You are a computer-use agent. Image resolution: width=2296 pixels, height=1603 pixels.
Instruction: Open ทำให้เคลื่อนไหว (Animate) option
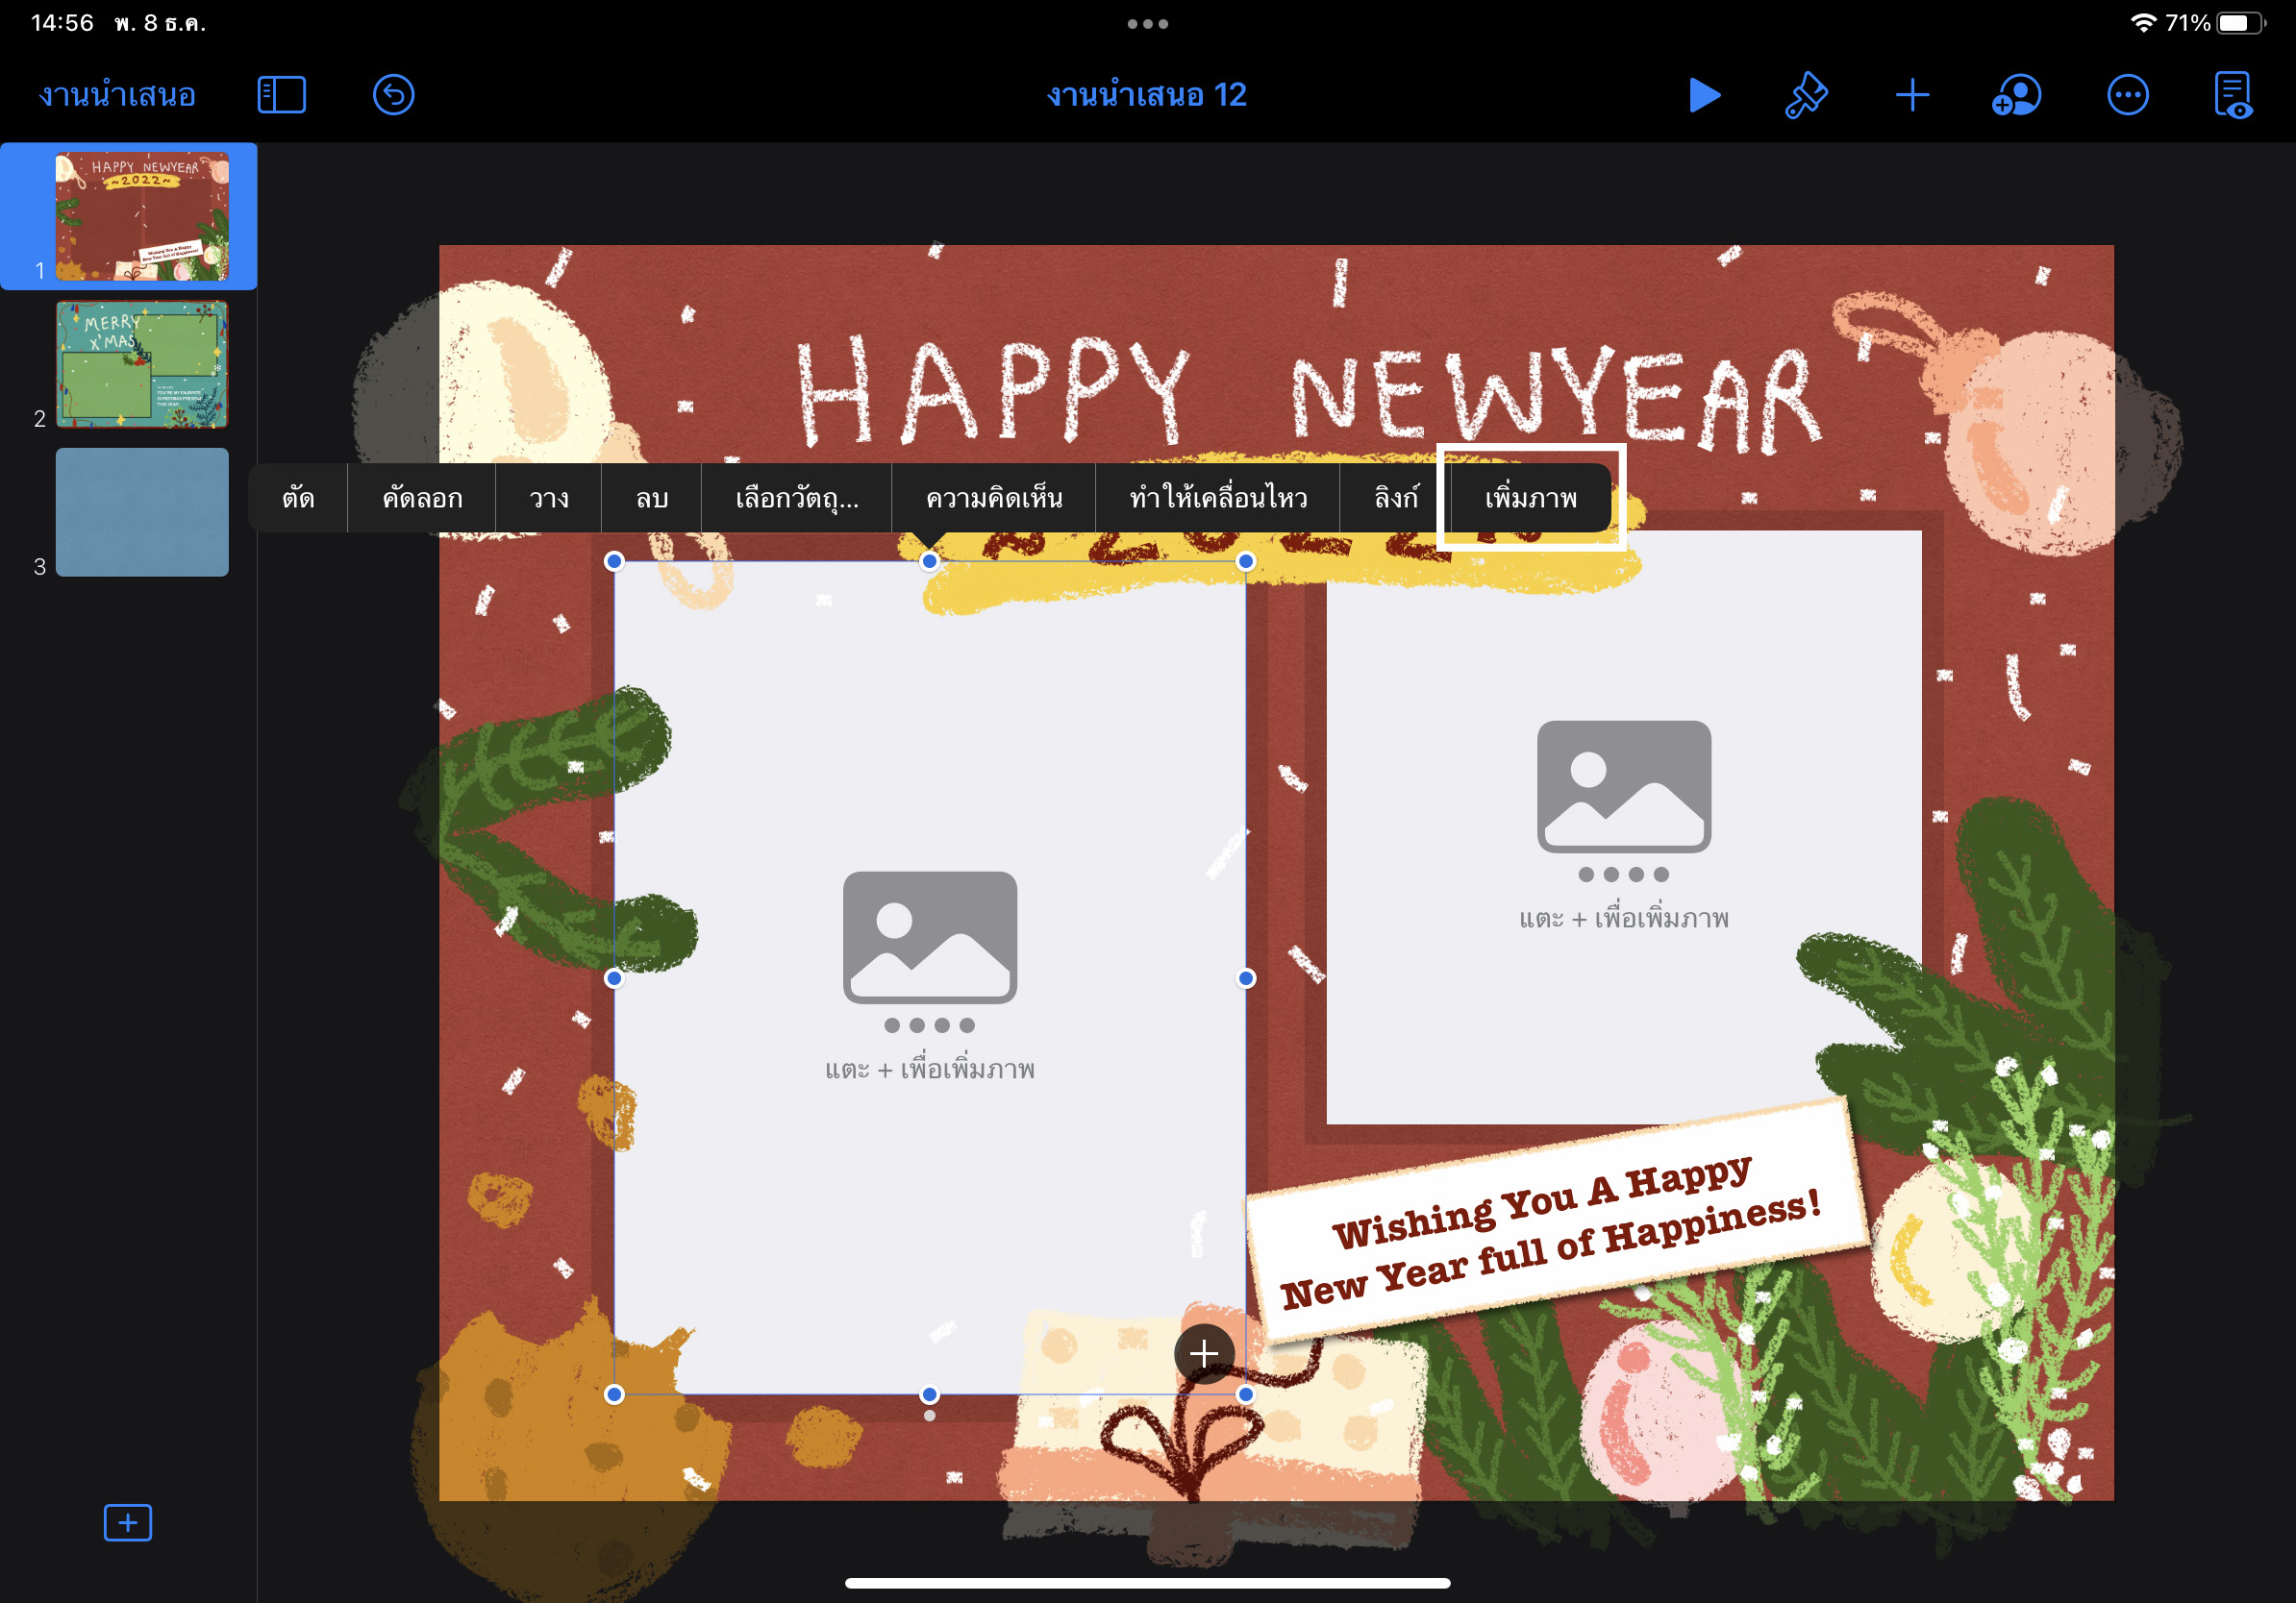(1218, 498)
